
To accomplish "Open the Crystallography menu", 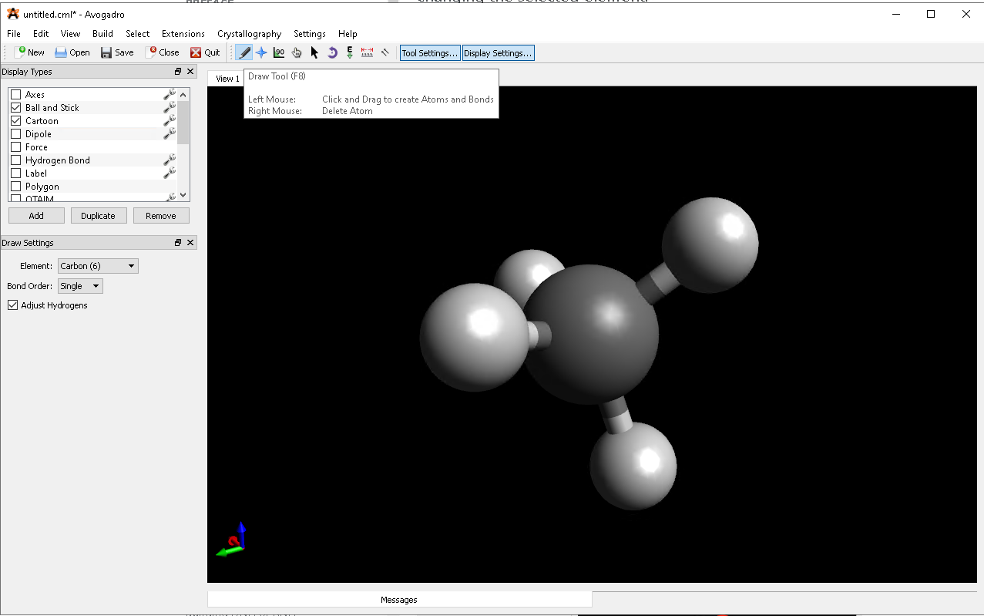I will pyautogui.click(x=249, y=34).
